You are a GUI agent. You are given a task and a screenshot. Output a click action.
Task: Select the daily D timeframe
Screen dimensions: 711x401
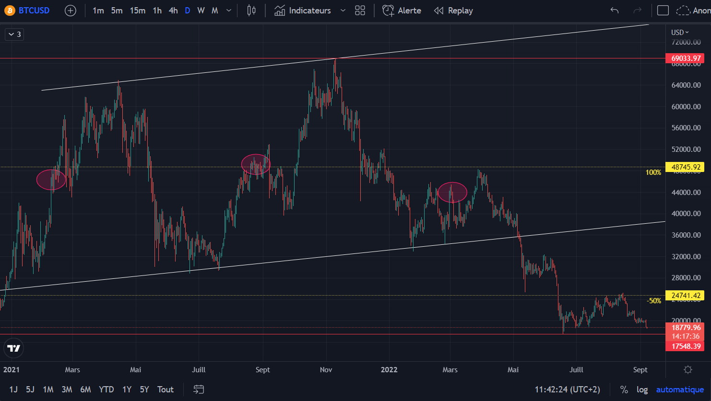(188, 11)
